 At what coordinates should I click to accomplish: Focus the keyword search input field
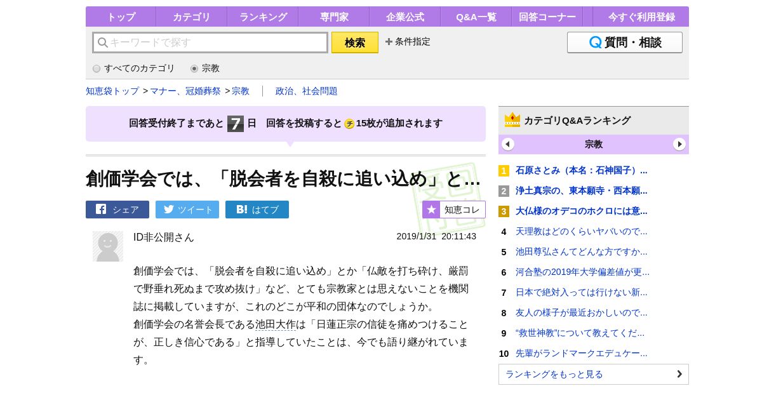[210, 43]
